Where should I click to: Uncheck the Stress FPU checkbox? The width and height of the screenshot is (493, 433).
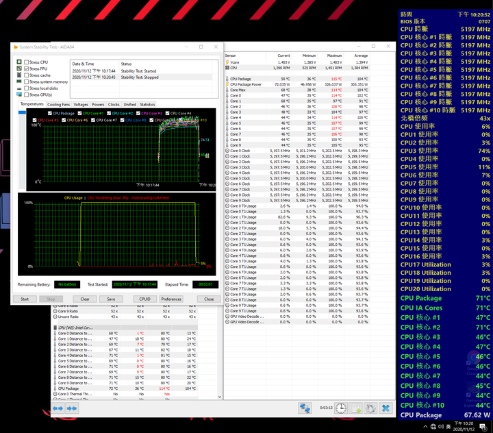pos(27,69)
